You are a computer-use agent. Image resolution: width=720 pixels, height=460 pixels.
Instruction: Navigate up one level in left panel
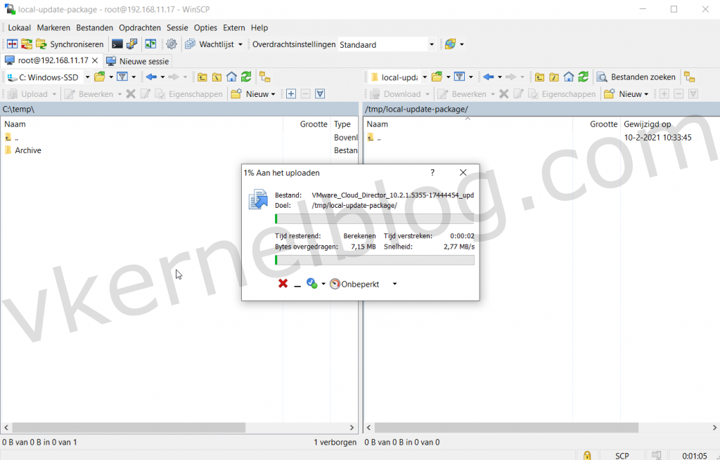pos(202,77)
